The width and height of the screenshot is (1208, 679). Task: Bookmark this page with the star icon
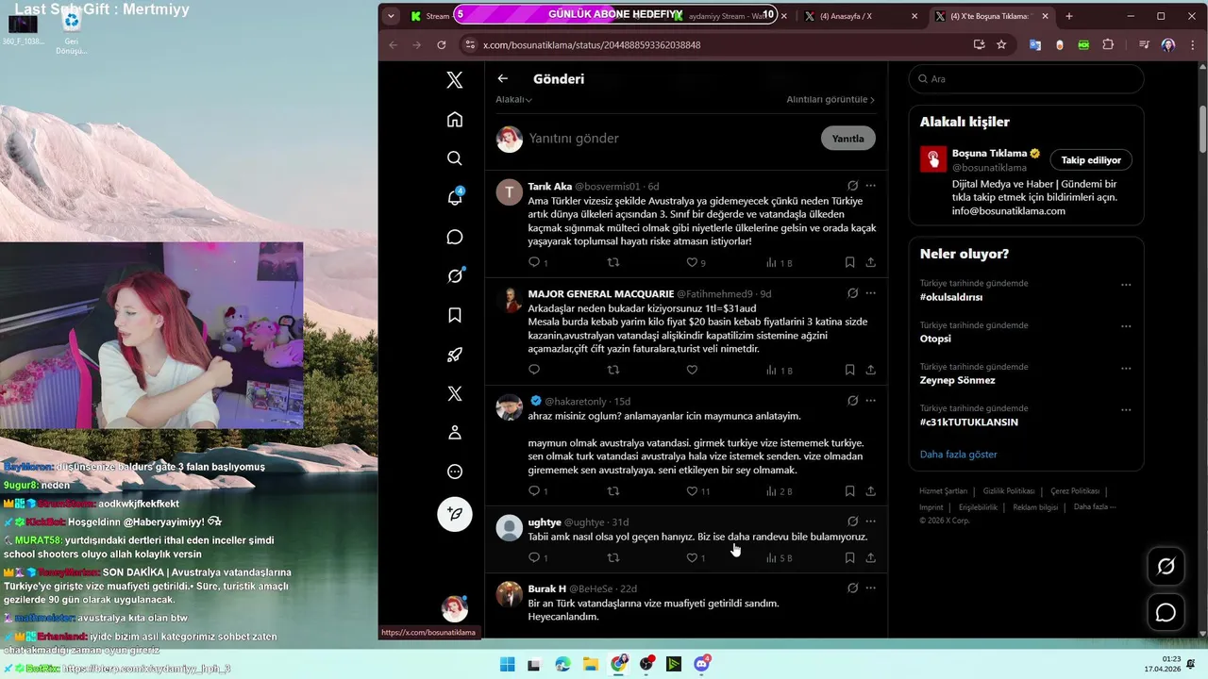click(x=1001, y=44)
